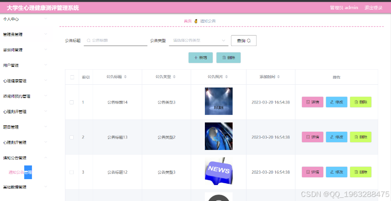Click sort arrows on the 公告图片 column
Viewport: 391px width, 201px height.
click(x=226, y=77)
